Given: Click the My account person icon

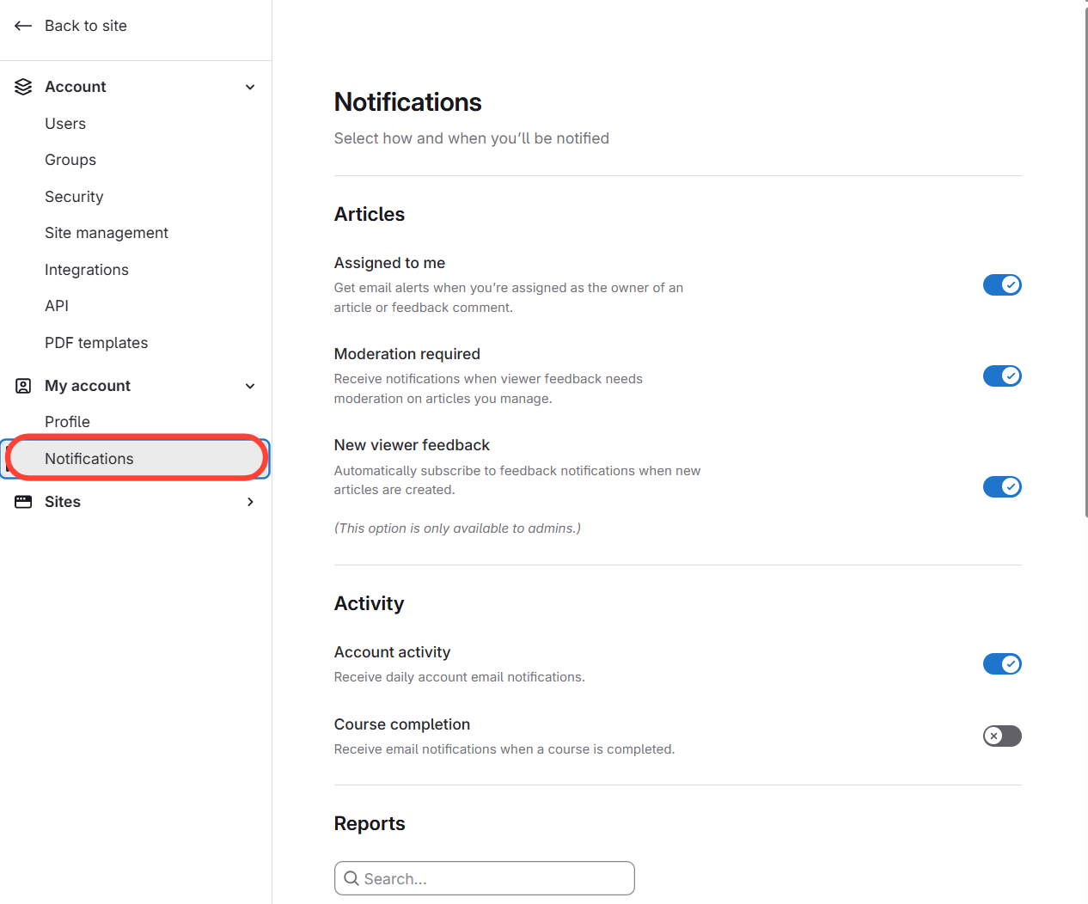Looking at the screenshot, I should pos(23,386).
